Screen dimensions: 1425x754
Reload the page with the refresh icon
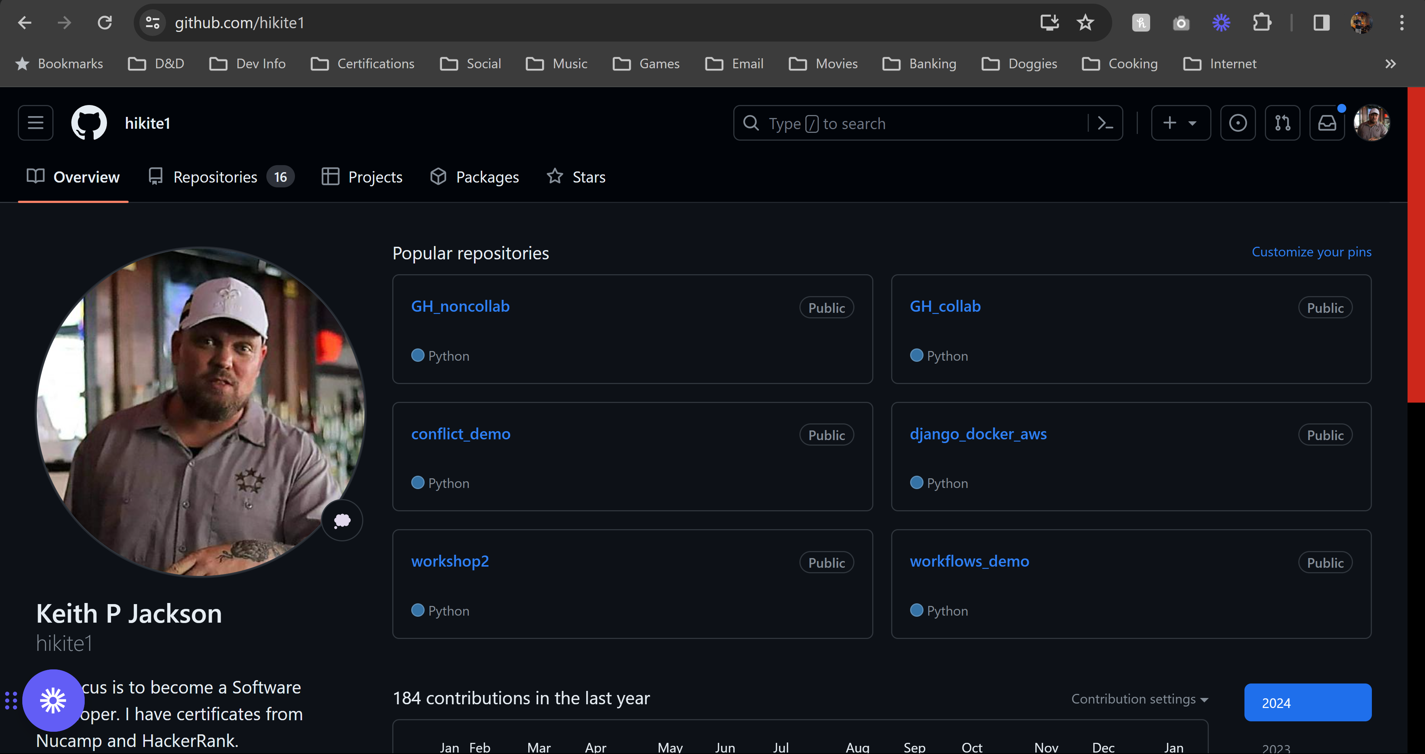click(x=105, y=23)
